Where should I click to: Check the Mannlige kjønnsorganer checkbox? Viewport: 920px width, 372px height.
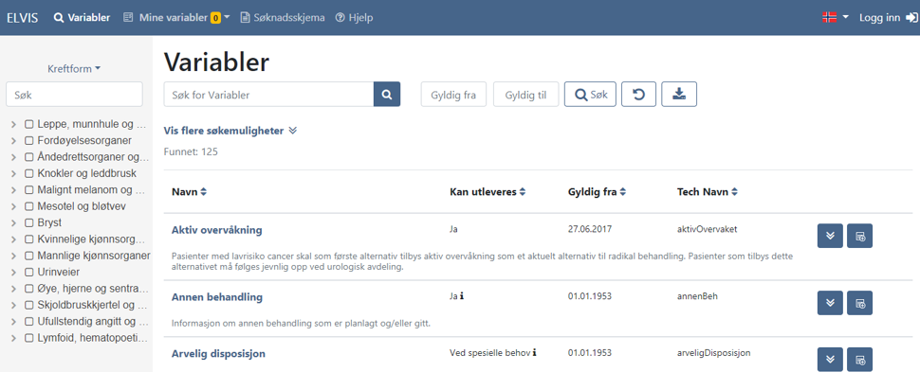(x=28, y=256)
